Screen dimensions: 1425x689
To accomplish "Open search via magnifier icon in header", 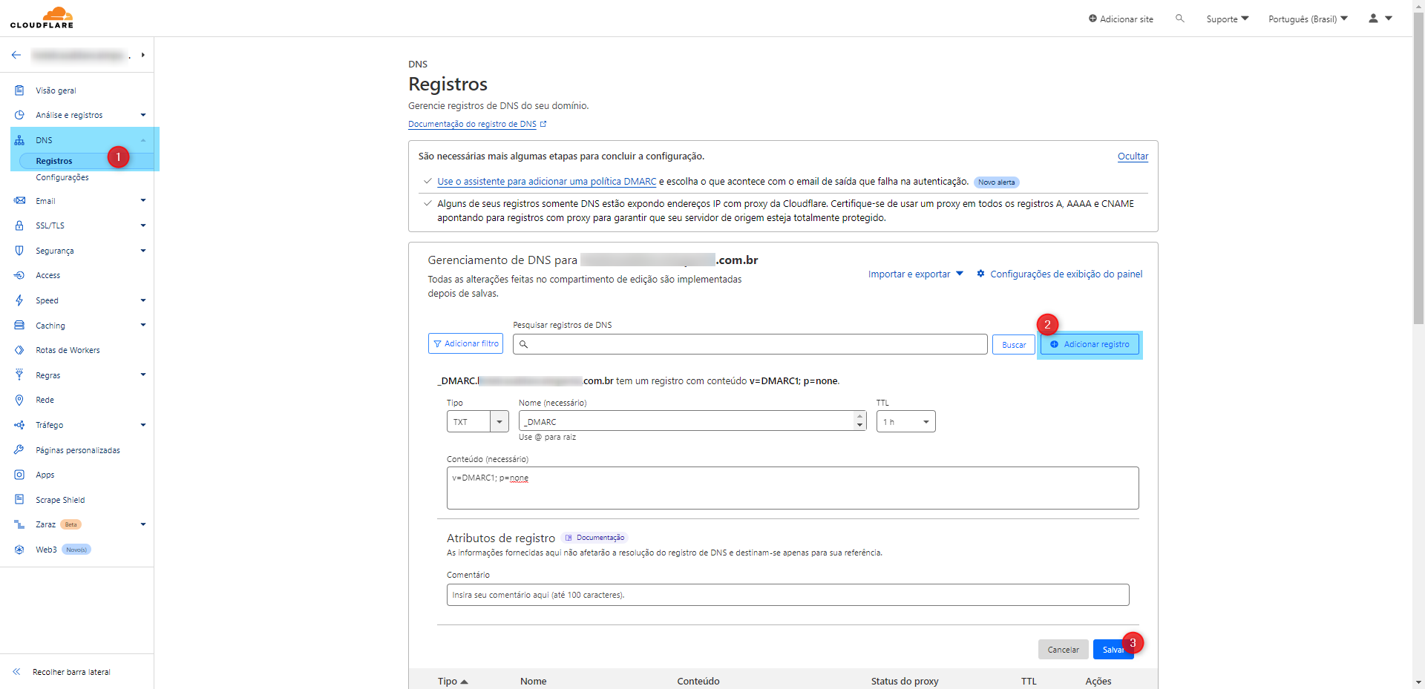I will tap(1179, 19).
